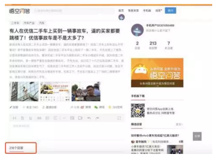The image size is (214, 161).
Task: Click the gray floating button on the right edge
Action: point(197,136)
